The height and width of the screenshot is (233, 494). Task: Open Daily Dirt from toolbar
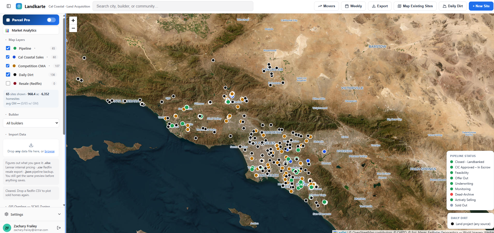pyautogui.click(x=453, y=6)
